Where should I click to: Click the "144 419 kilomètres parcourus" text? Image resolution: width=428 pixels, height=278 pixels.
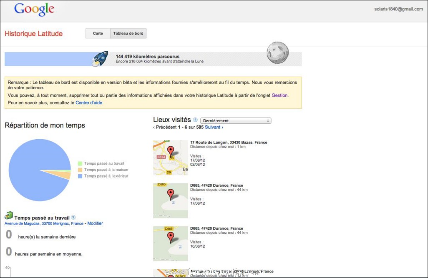click(148, 56)
